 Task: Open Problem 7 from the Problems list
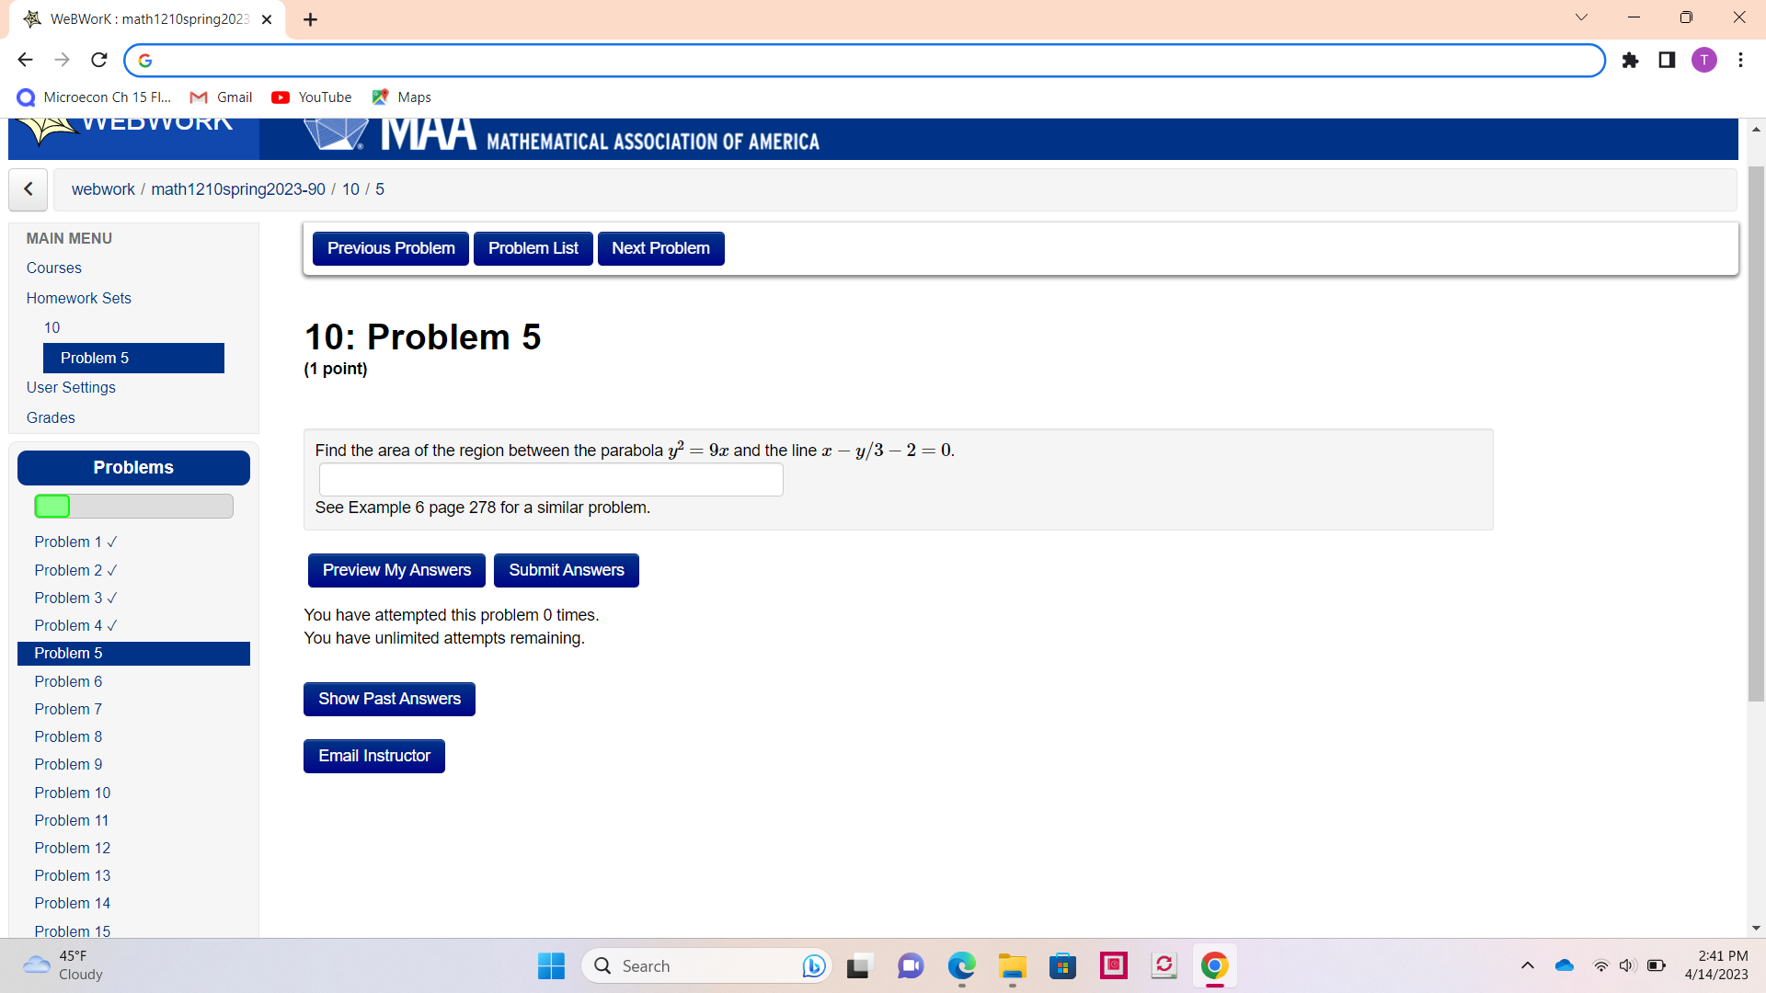68,709
